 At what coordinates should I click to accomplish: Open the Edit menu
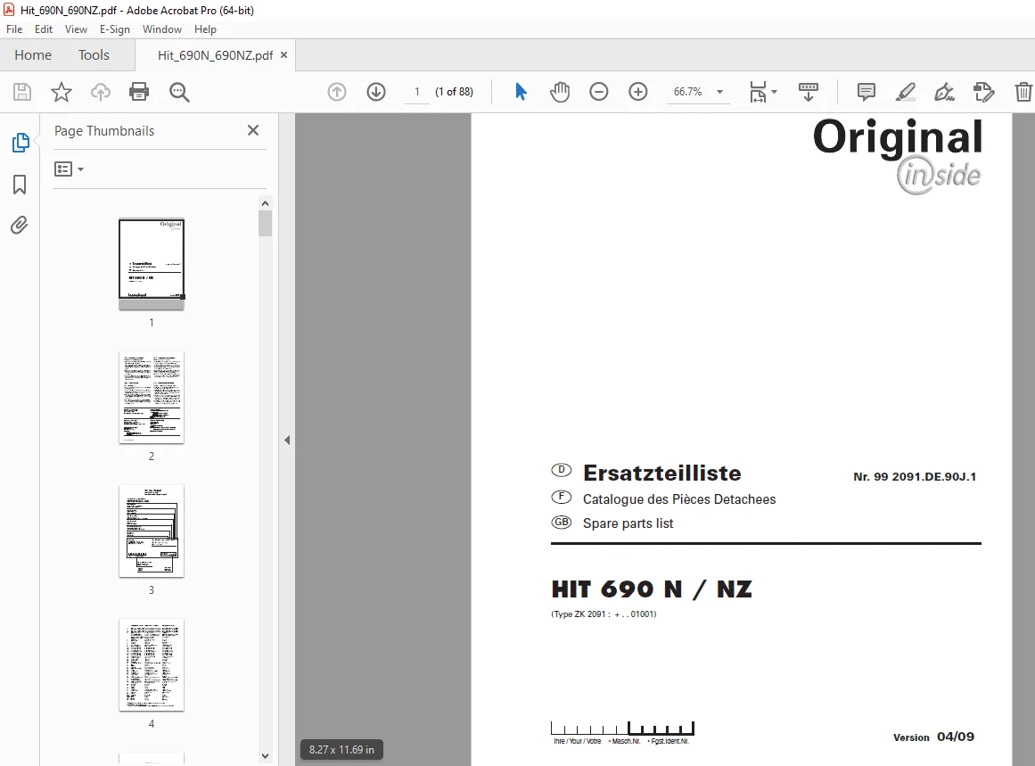point(44,29)
